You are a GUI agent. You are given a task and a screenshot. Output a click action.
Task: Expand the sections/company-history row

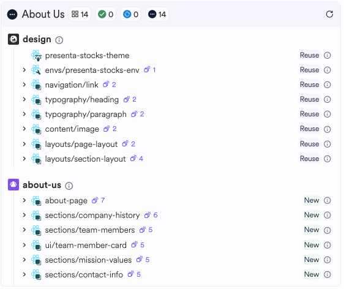[x=24, y=215]
